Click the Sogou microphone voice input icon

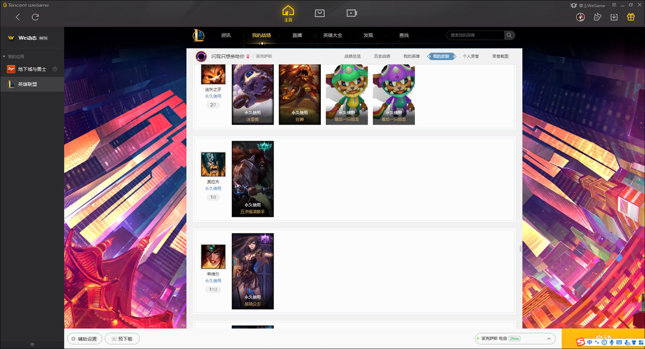pyautogui.click(x=612, y=342)
